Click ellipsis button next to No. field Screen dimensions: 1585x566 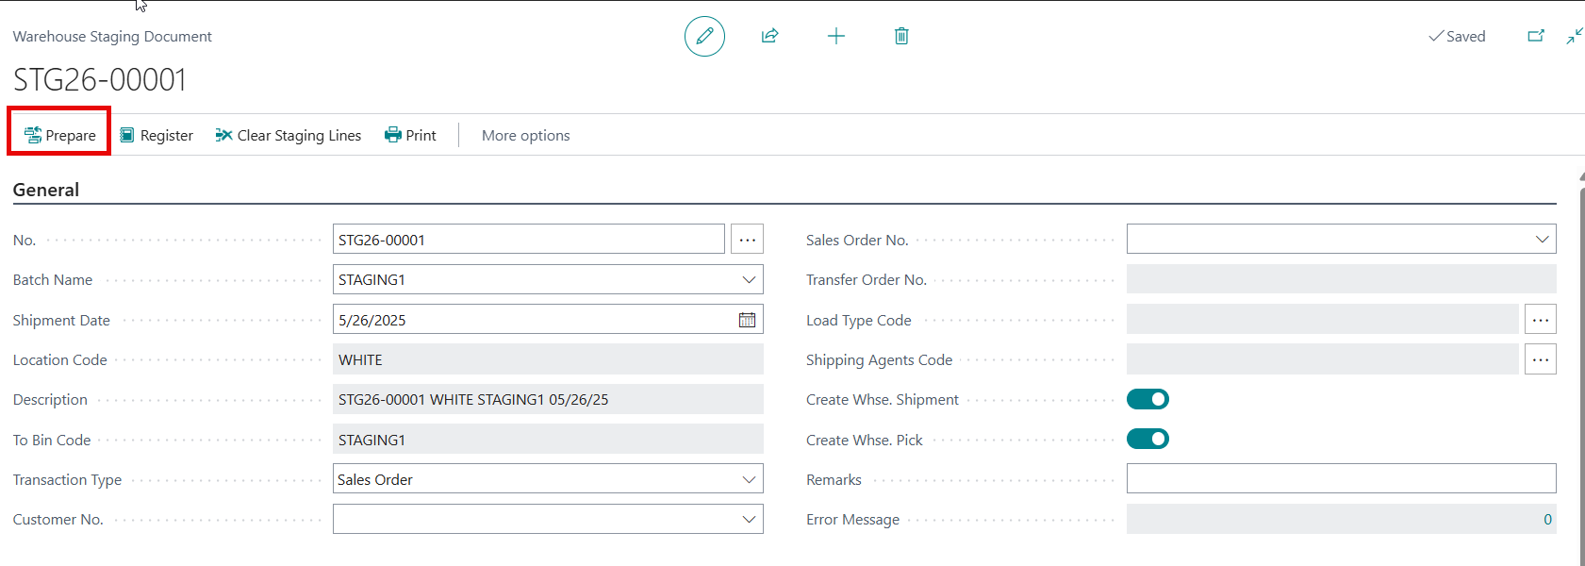coord(748,240)
